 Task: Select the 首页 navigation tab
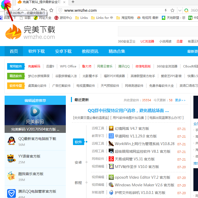14,51
